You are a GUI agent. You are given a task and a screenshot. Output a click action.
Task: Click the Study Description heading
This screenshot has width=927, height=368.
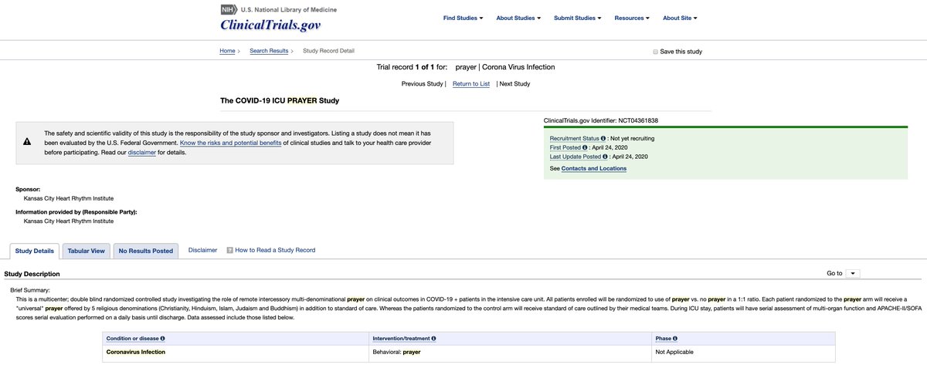click(32, 274)
